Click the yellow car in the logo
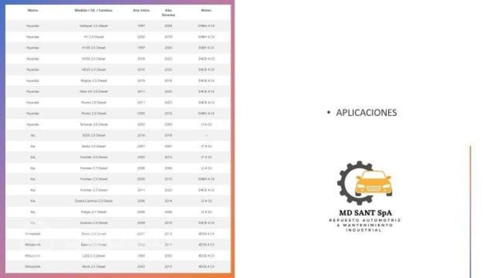This screenshot has width=495, height=278. point(373,183)
